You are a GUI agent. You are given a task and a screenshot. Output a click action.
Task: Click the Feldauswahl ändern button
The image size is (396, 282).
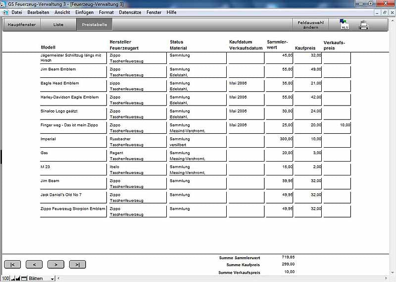(310, 25)
